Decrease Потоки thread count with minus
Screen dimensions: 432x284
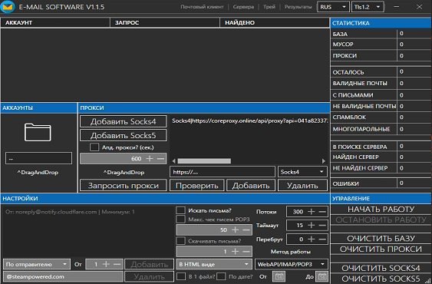coord(322,212)
